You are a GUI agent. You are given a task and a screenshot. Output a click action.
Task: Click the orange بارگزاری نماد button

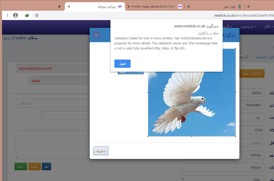click(252, 73)
